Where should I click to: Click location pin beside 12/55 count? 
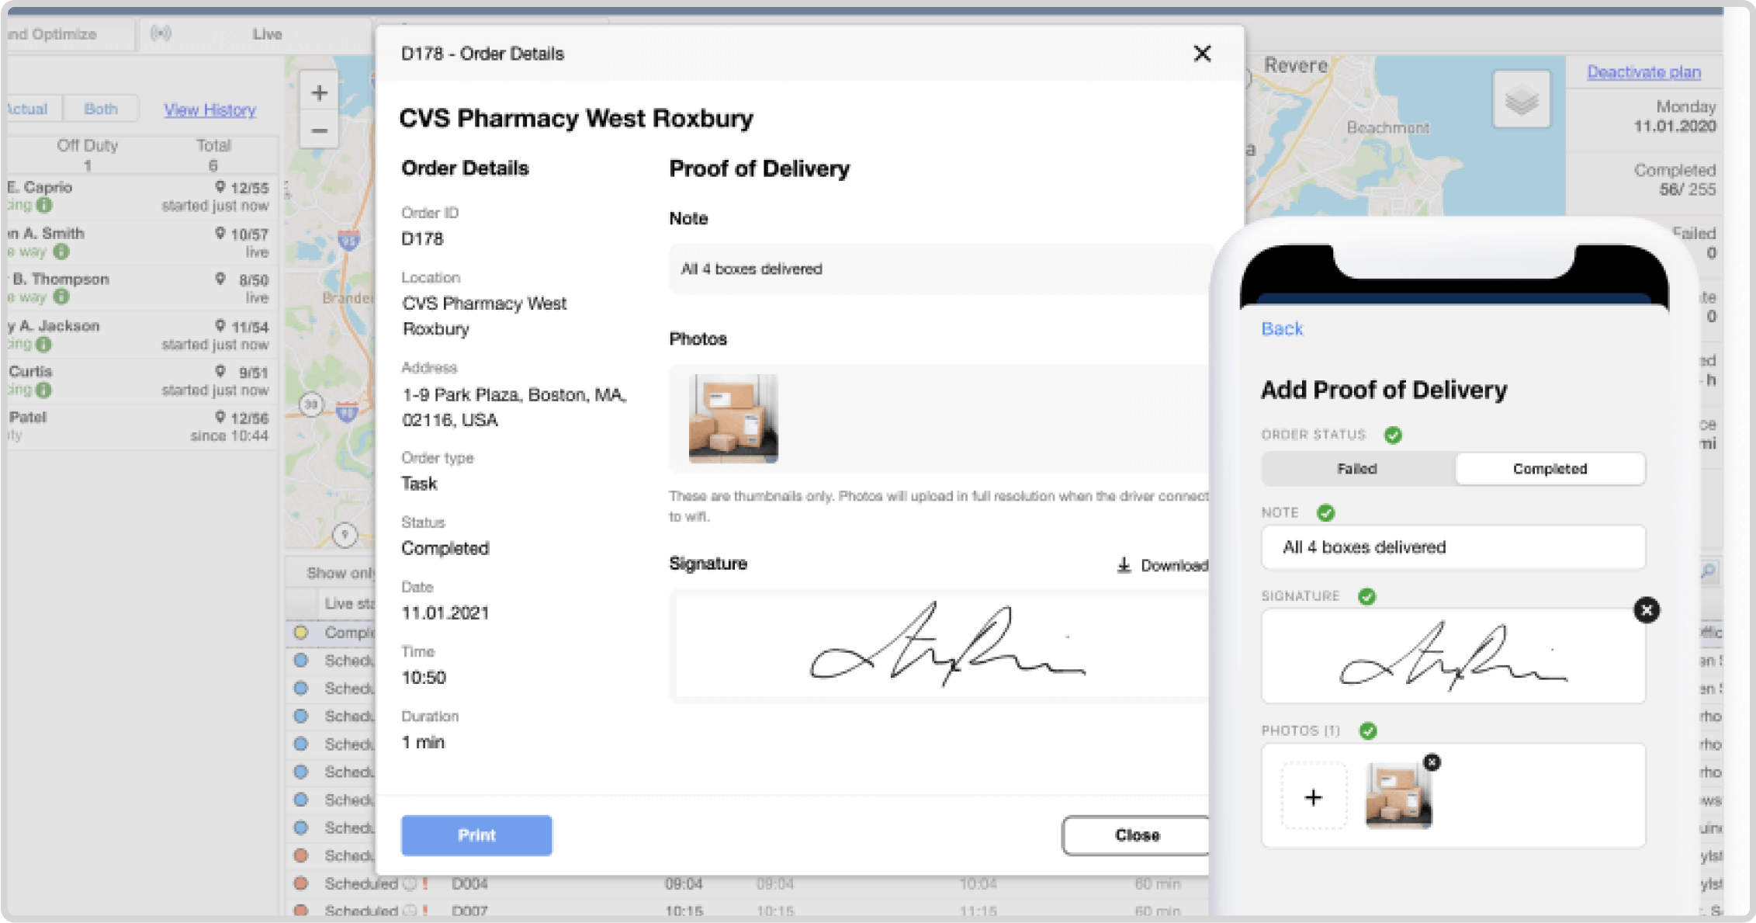[x=220, y=187]
